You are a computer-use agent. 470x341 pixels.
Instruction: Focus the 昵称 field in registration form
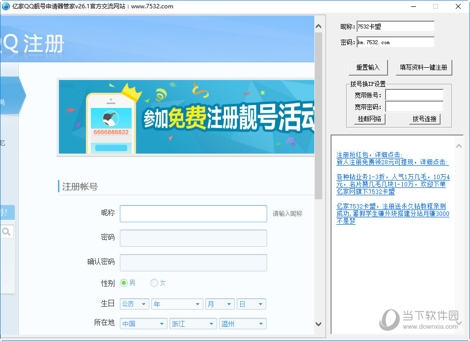(194, 213)
